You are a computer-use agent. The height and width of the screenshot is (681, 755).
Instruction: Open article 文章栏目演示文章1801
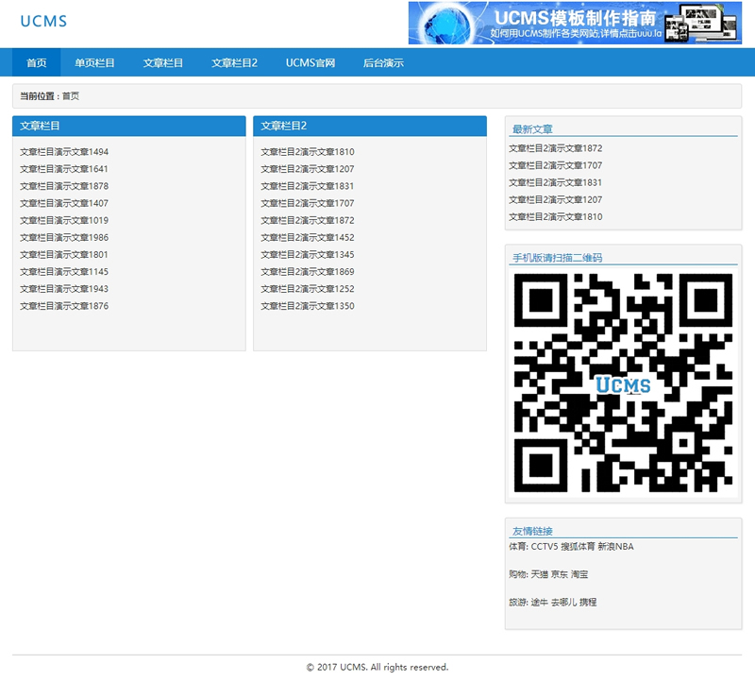64,254
